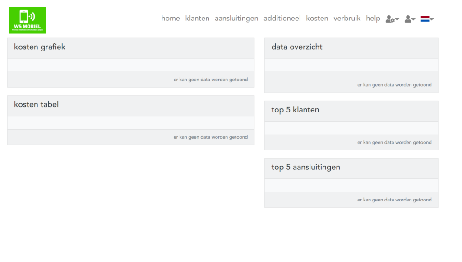462x262 pixels.
Task: Click the data overzicht panel header
Action: pyautogui.click(x=351, y=48)
